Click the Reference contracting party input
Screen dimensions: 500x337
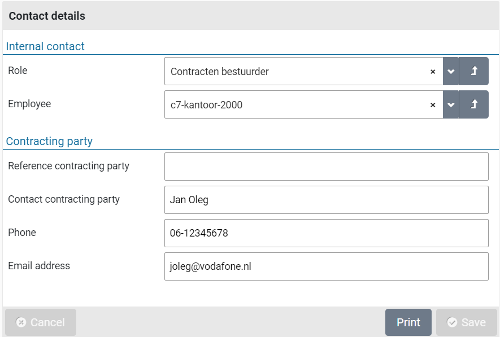326,167
